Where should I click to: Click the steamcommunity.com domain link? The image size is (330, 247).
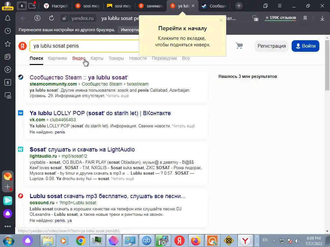click(x=53, y=84)
